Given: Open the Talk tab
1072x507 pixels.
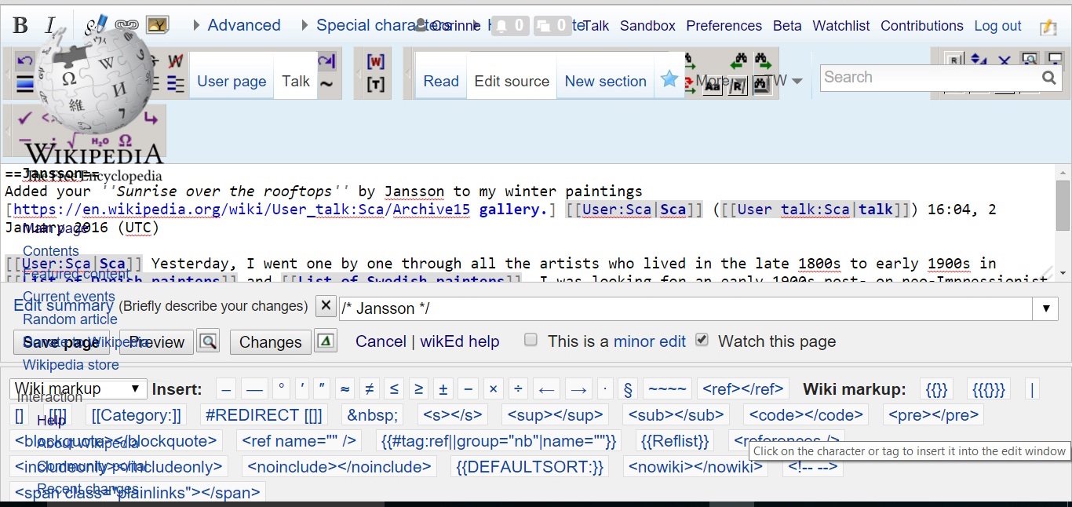Looking at the screenshot, I should (x=296, y=81).
